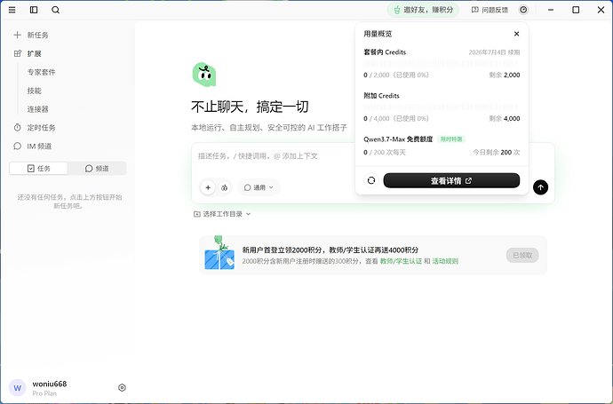The width and height of the screenshot is (613, 404).
Task: Open the hamburger menu icon
Action: pyautogui.click(x=12, y=10)
